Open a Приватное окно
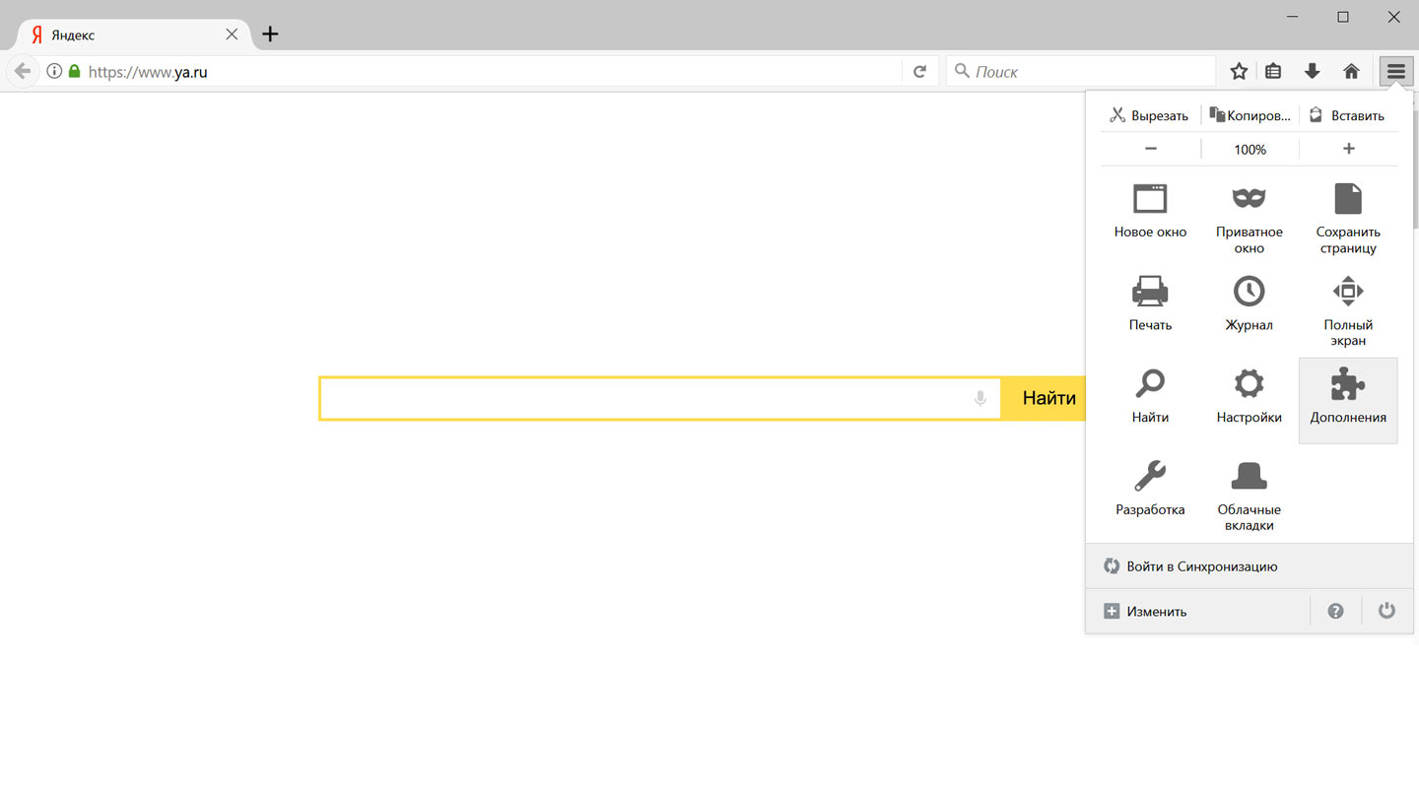Image resolution: width=1419 pixels, height=798 pixels. 1249,219
